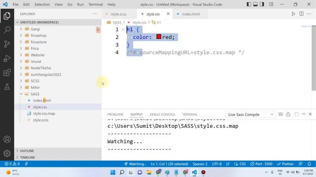Image resolution: width=316 pixels, height=177 pixels.
Task: Click Spaces: 2 indentation setting
Action: pyautogui.click(x=200, y=164)
